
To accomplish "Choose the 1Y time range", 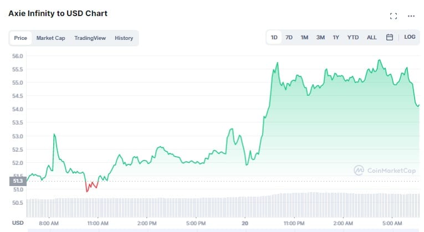I will [x=336, y=37].
